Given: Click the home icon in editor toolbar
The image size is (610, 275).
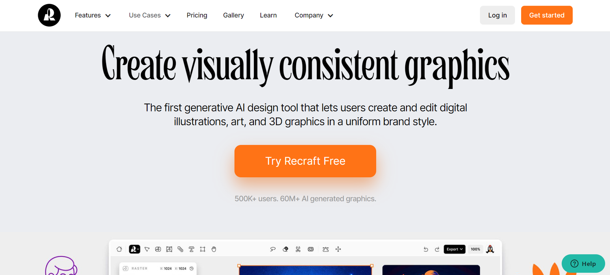Looking at the screenshot, I should [119, 249].
